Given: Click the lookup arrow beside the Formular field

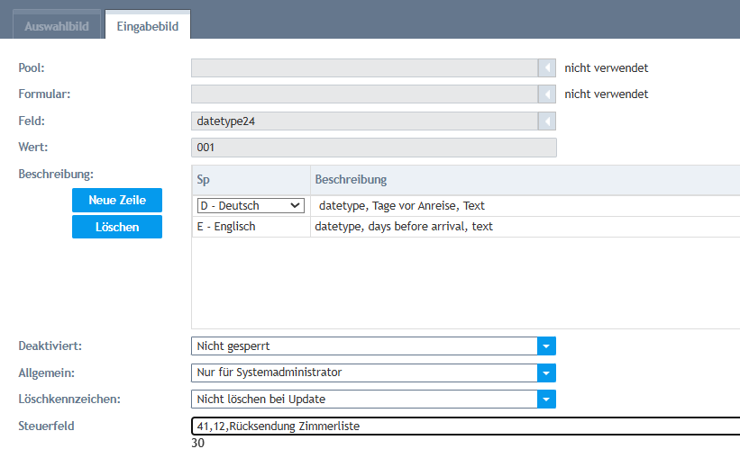Looking at the screenshot, I should click(547, 94).
